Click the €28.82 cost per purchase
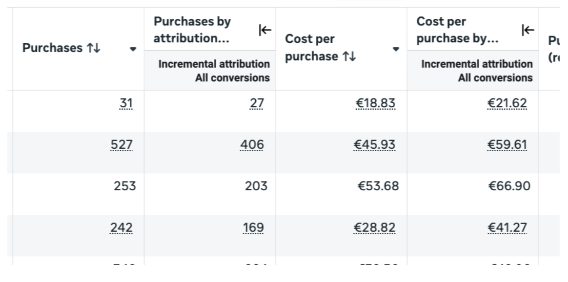 pyautogui.click(x=375, y=228)
